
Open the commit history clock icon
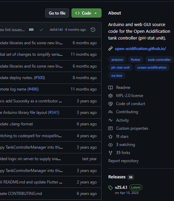(x=93, y=30)
